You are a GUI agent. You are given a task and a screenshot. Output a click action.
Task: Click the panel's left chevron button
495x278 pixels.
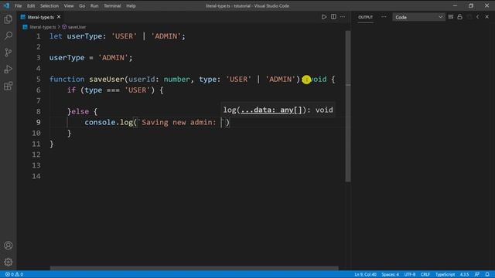[478, 17]
